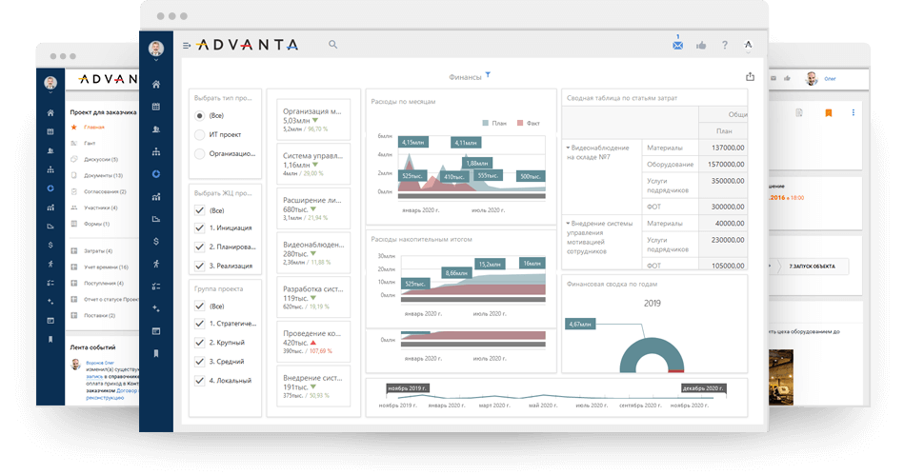Image resolution: width=904 pixels, height=475 pixels.
Task: Toggle the sidebar menu icon left of ADVANTA
Action: (186, 45)
